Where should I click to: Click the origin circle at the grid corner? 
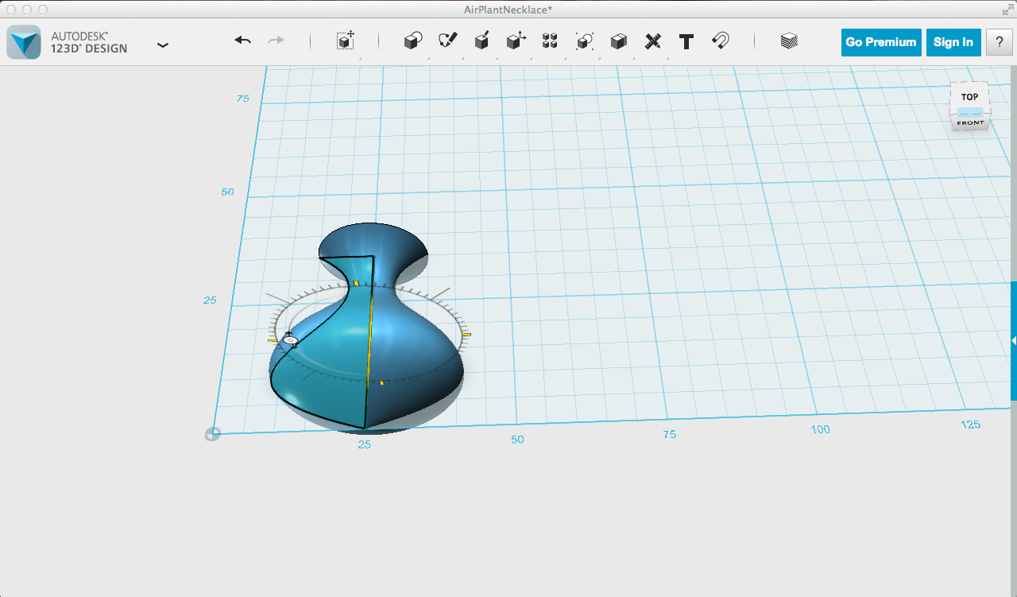click(212, 434)
